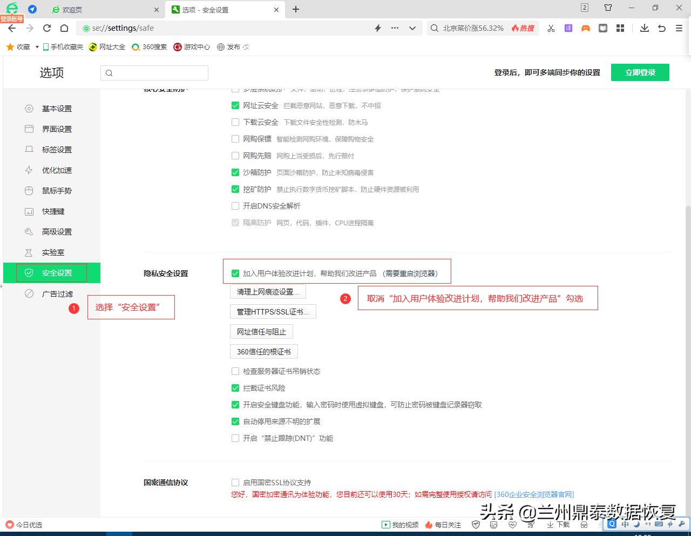Viewport: 691px width, 536px height.
Task: Enable 开启DNS安全解析 checkbox
Action: (x=235, y=206)
